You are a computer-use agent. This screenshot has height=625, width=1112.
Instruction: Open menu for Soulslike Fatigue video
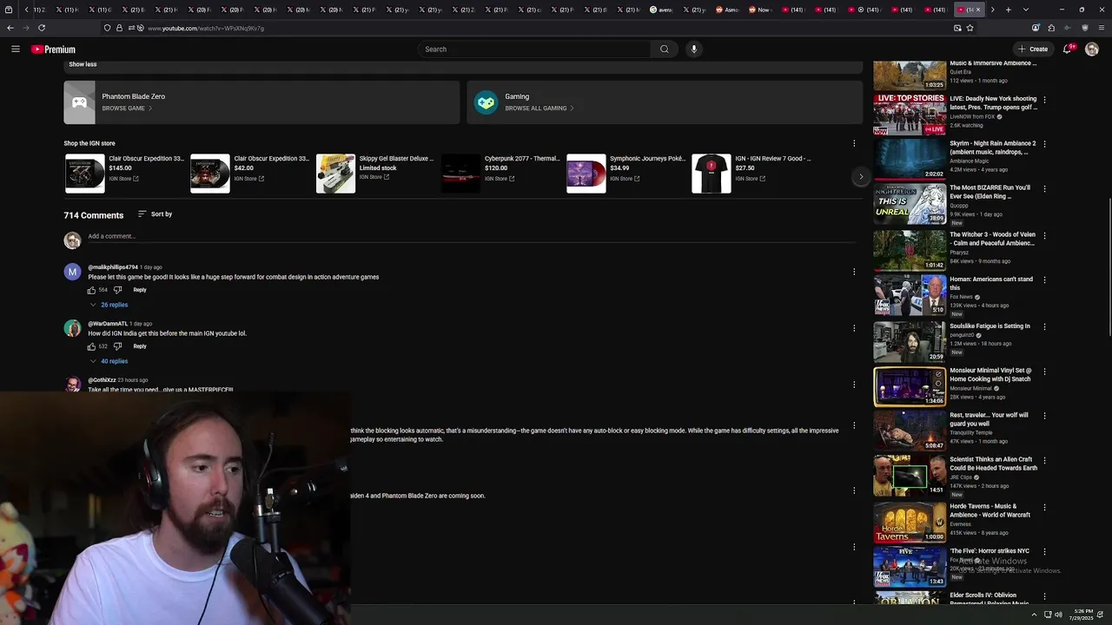point(1044,327)
